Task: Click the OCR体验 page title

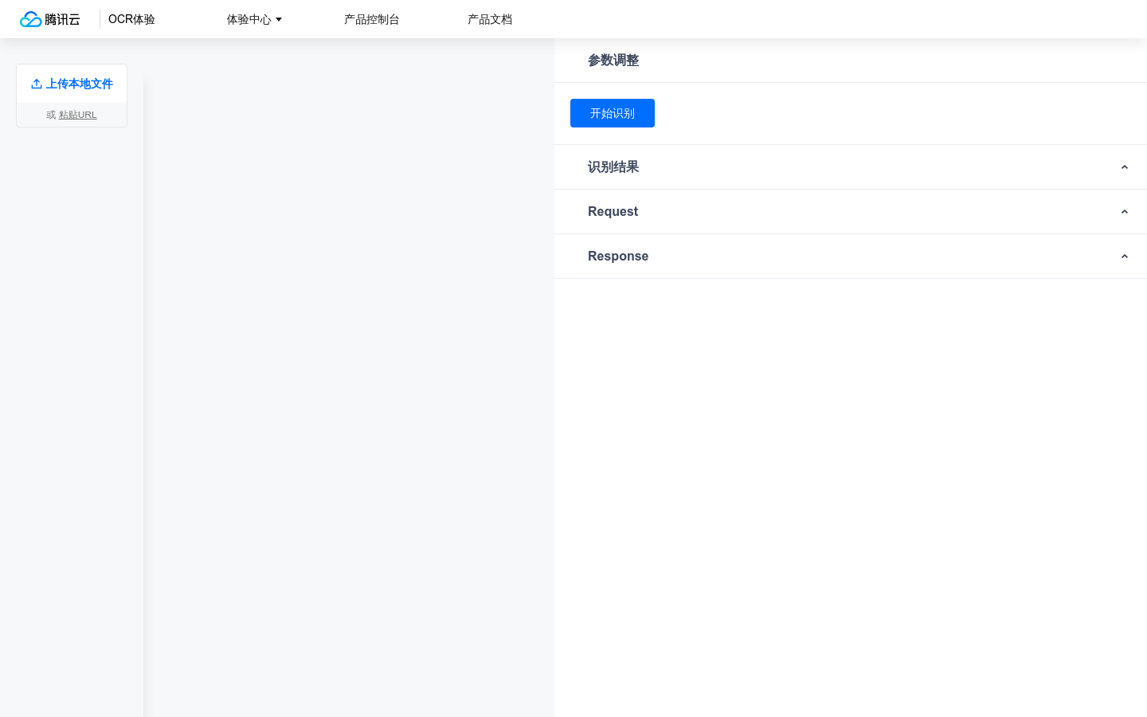Action: coord(131,19)
